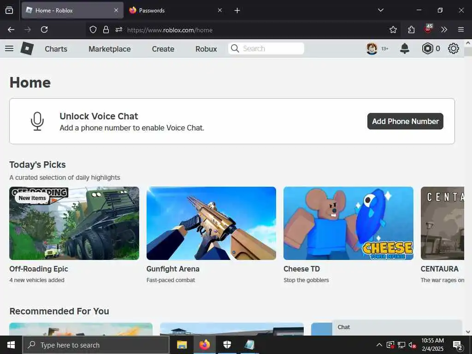Open the Charts menu
472x354 pixels.
click(x=56, y=49)
